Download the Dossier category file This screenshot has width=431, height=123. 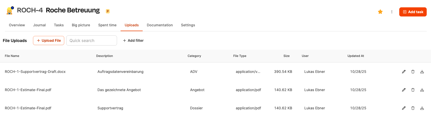click(422, 108)
